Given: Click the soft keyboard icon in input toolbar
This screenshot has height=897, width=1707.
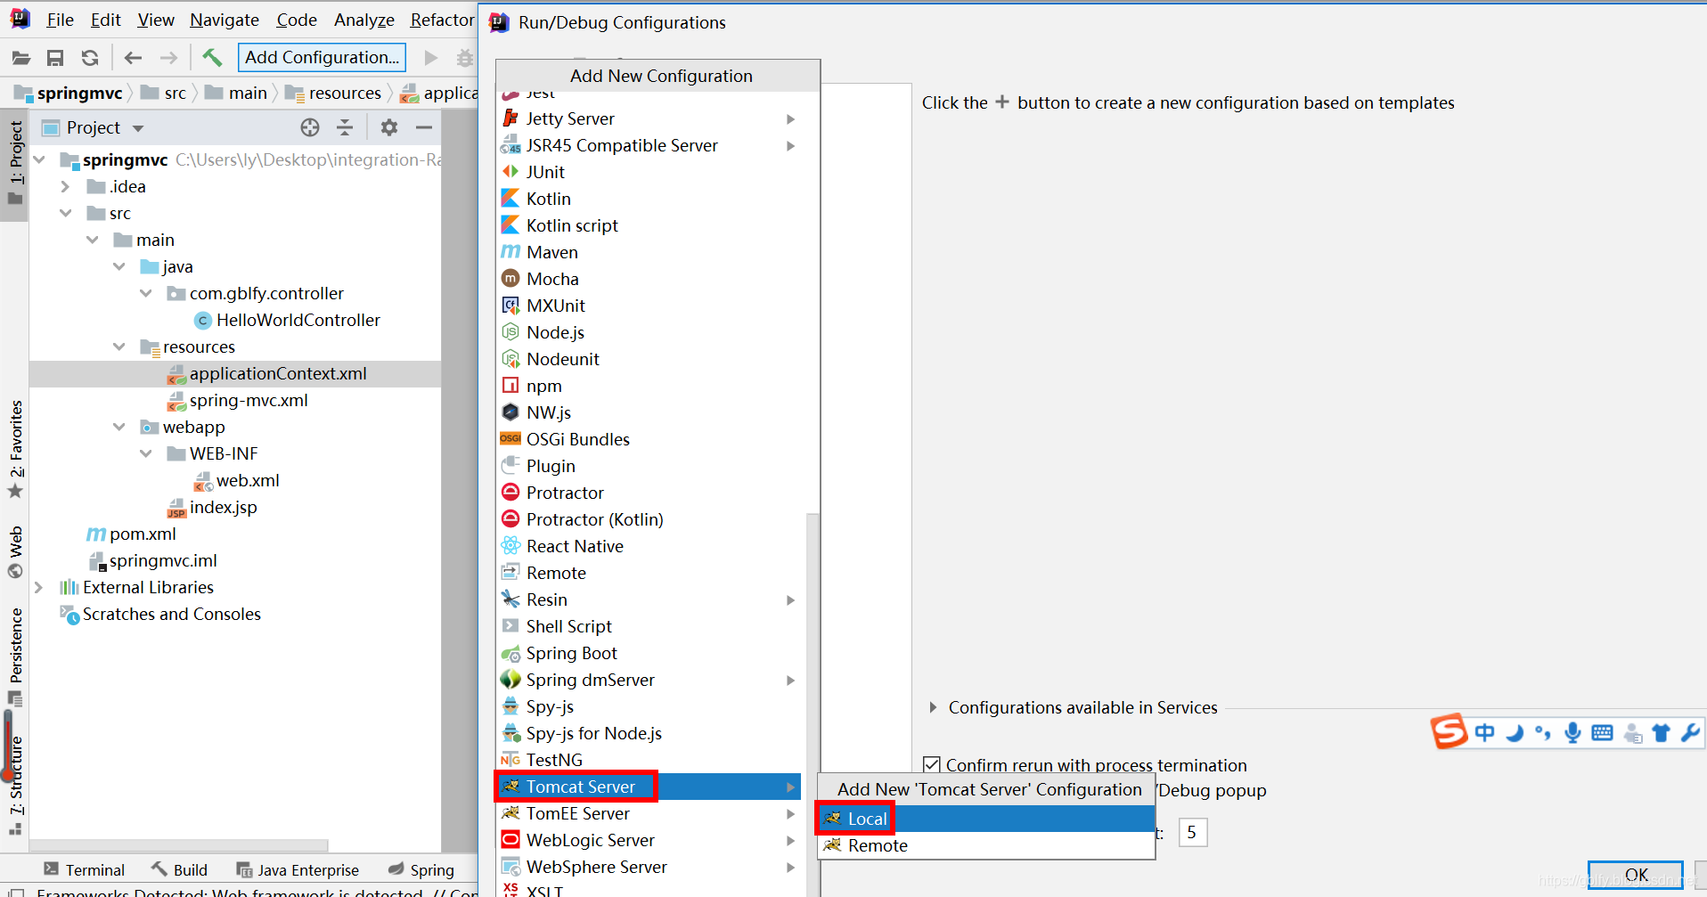Looking at the screenshot, I should point(1602,733).
